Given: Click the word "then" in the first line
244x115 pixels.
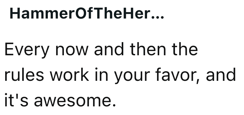Looking at the screenshot, I should tap(149, 50).
